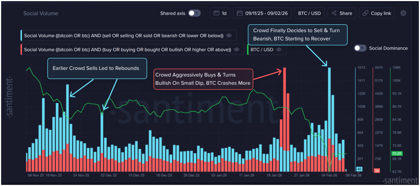
Task: Click the calendar icon in date range
Action: coord(239,13)
